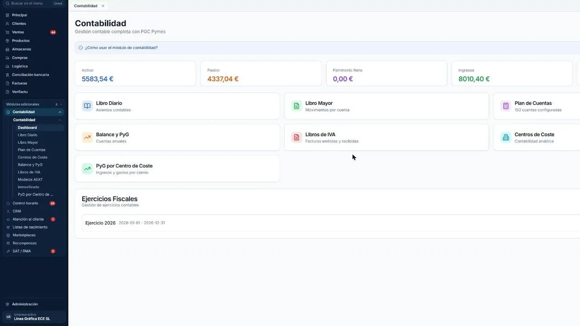Close the Contabilidad tab
Screen dimensions: 580x326
pos(103,6)
